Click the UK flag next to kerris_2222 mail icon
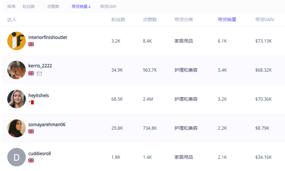 click(x=31, y=73)
